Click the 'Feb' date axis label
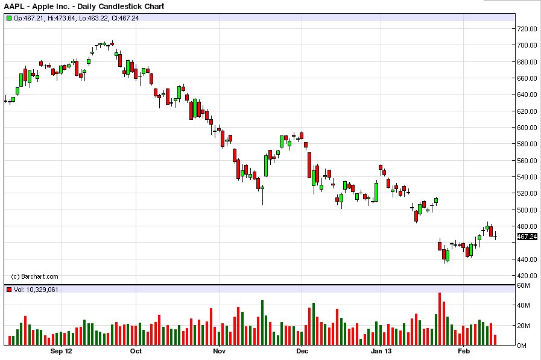The width and height of the screenshot is (541, 360). tap(463, 351)
